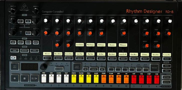Toggle red step key labeled 1/16T
This screenshot has width=182, height=90.
point(149,79)
